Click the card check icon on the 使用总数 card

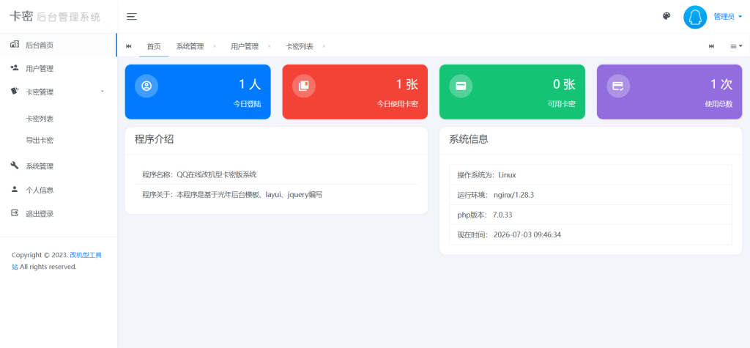[x=618, y=86]
